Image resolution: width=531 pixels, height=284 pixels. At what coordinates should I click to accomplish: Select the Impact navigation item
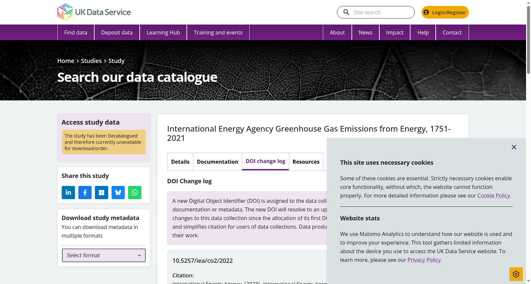(x=395, y=32)
